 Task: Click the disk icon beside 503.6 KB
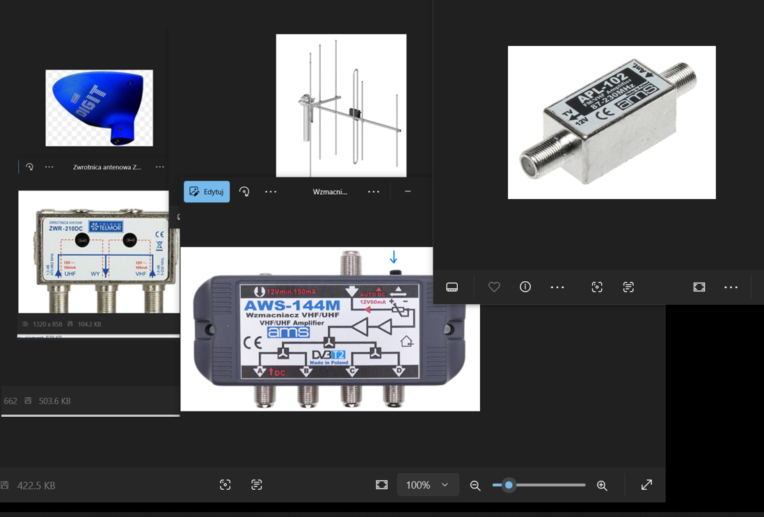29,401
